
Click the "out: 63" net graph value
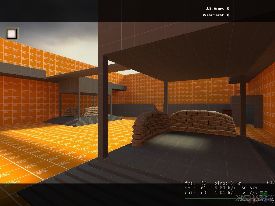[x=196, y=193]
